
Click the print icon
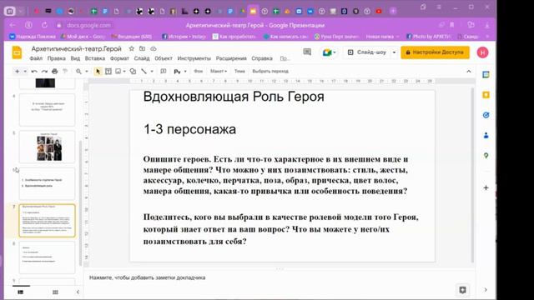[x=54, y=72]
